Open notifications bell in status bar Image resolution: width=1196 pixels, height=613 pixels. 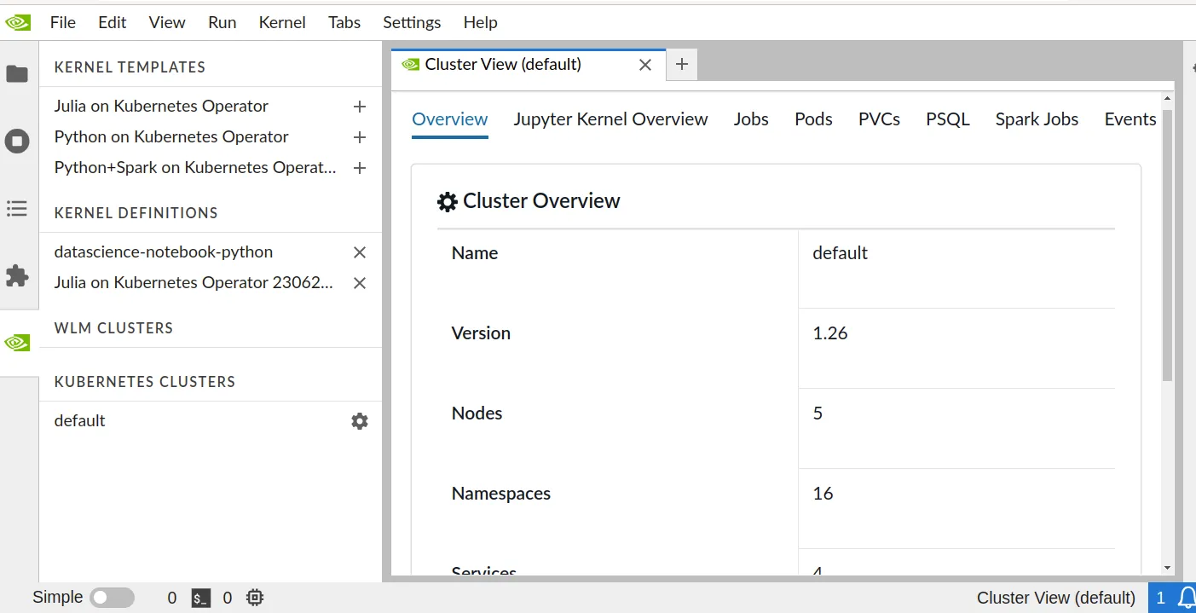pyautogui.click(x=1186, y=599)
